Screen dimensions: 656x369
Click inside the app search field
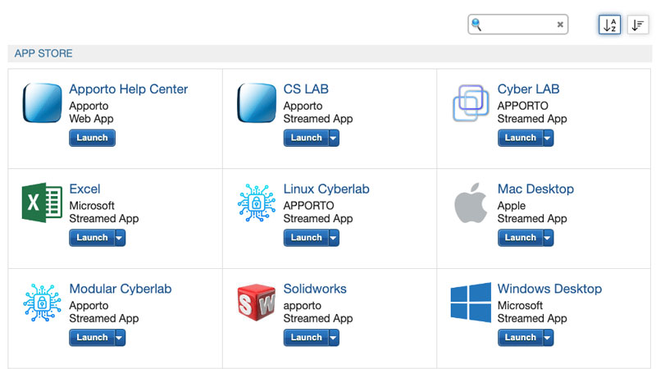tap(518, 25)
